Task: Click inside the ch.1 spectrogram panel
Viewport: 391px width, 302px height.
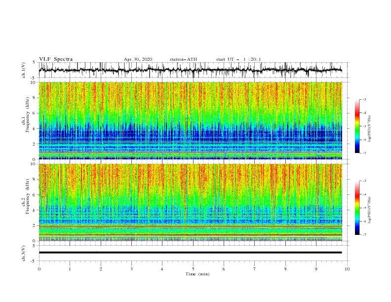Action: pyautogui.click(x=190, y=120)
